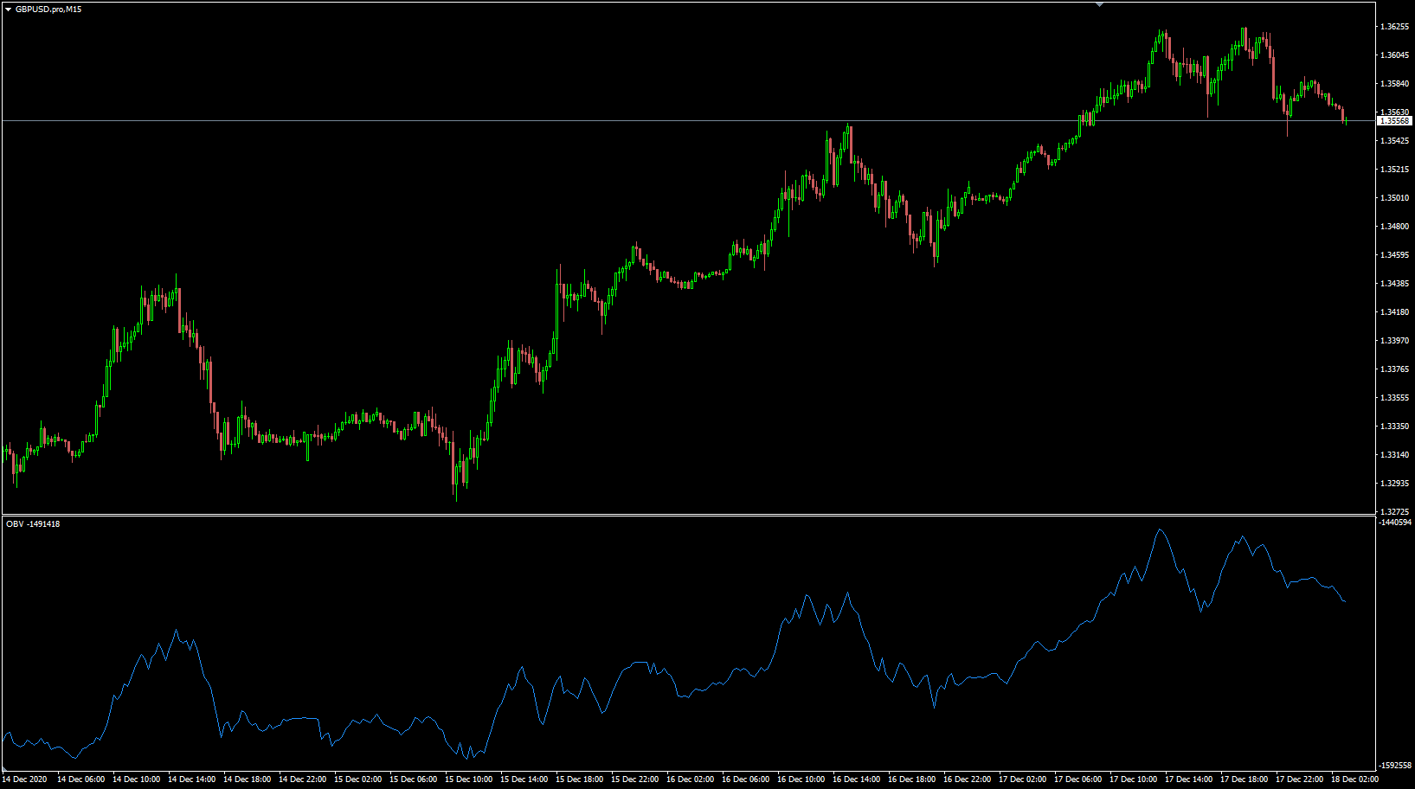Click the price axis scale to rescale chart
This screenshot has width=1415, height=789.
point(1395,260)
